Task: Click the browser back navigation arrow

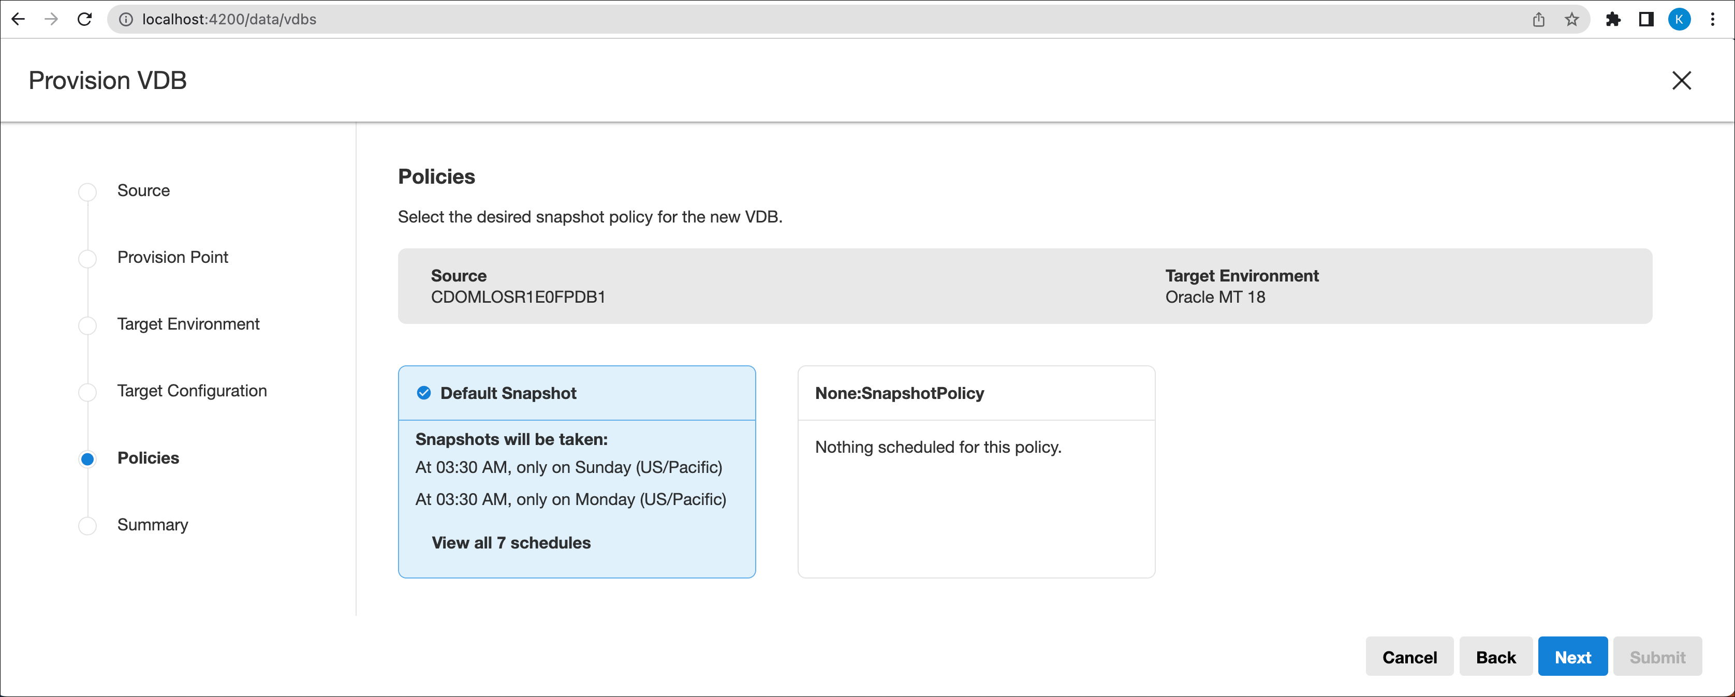Action: [x=18, y=19]
